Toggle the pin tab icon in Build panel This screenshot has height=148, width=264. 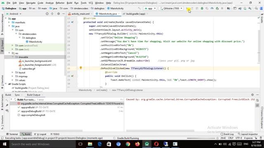click(x=7, y=105)
